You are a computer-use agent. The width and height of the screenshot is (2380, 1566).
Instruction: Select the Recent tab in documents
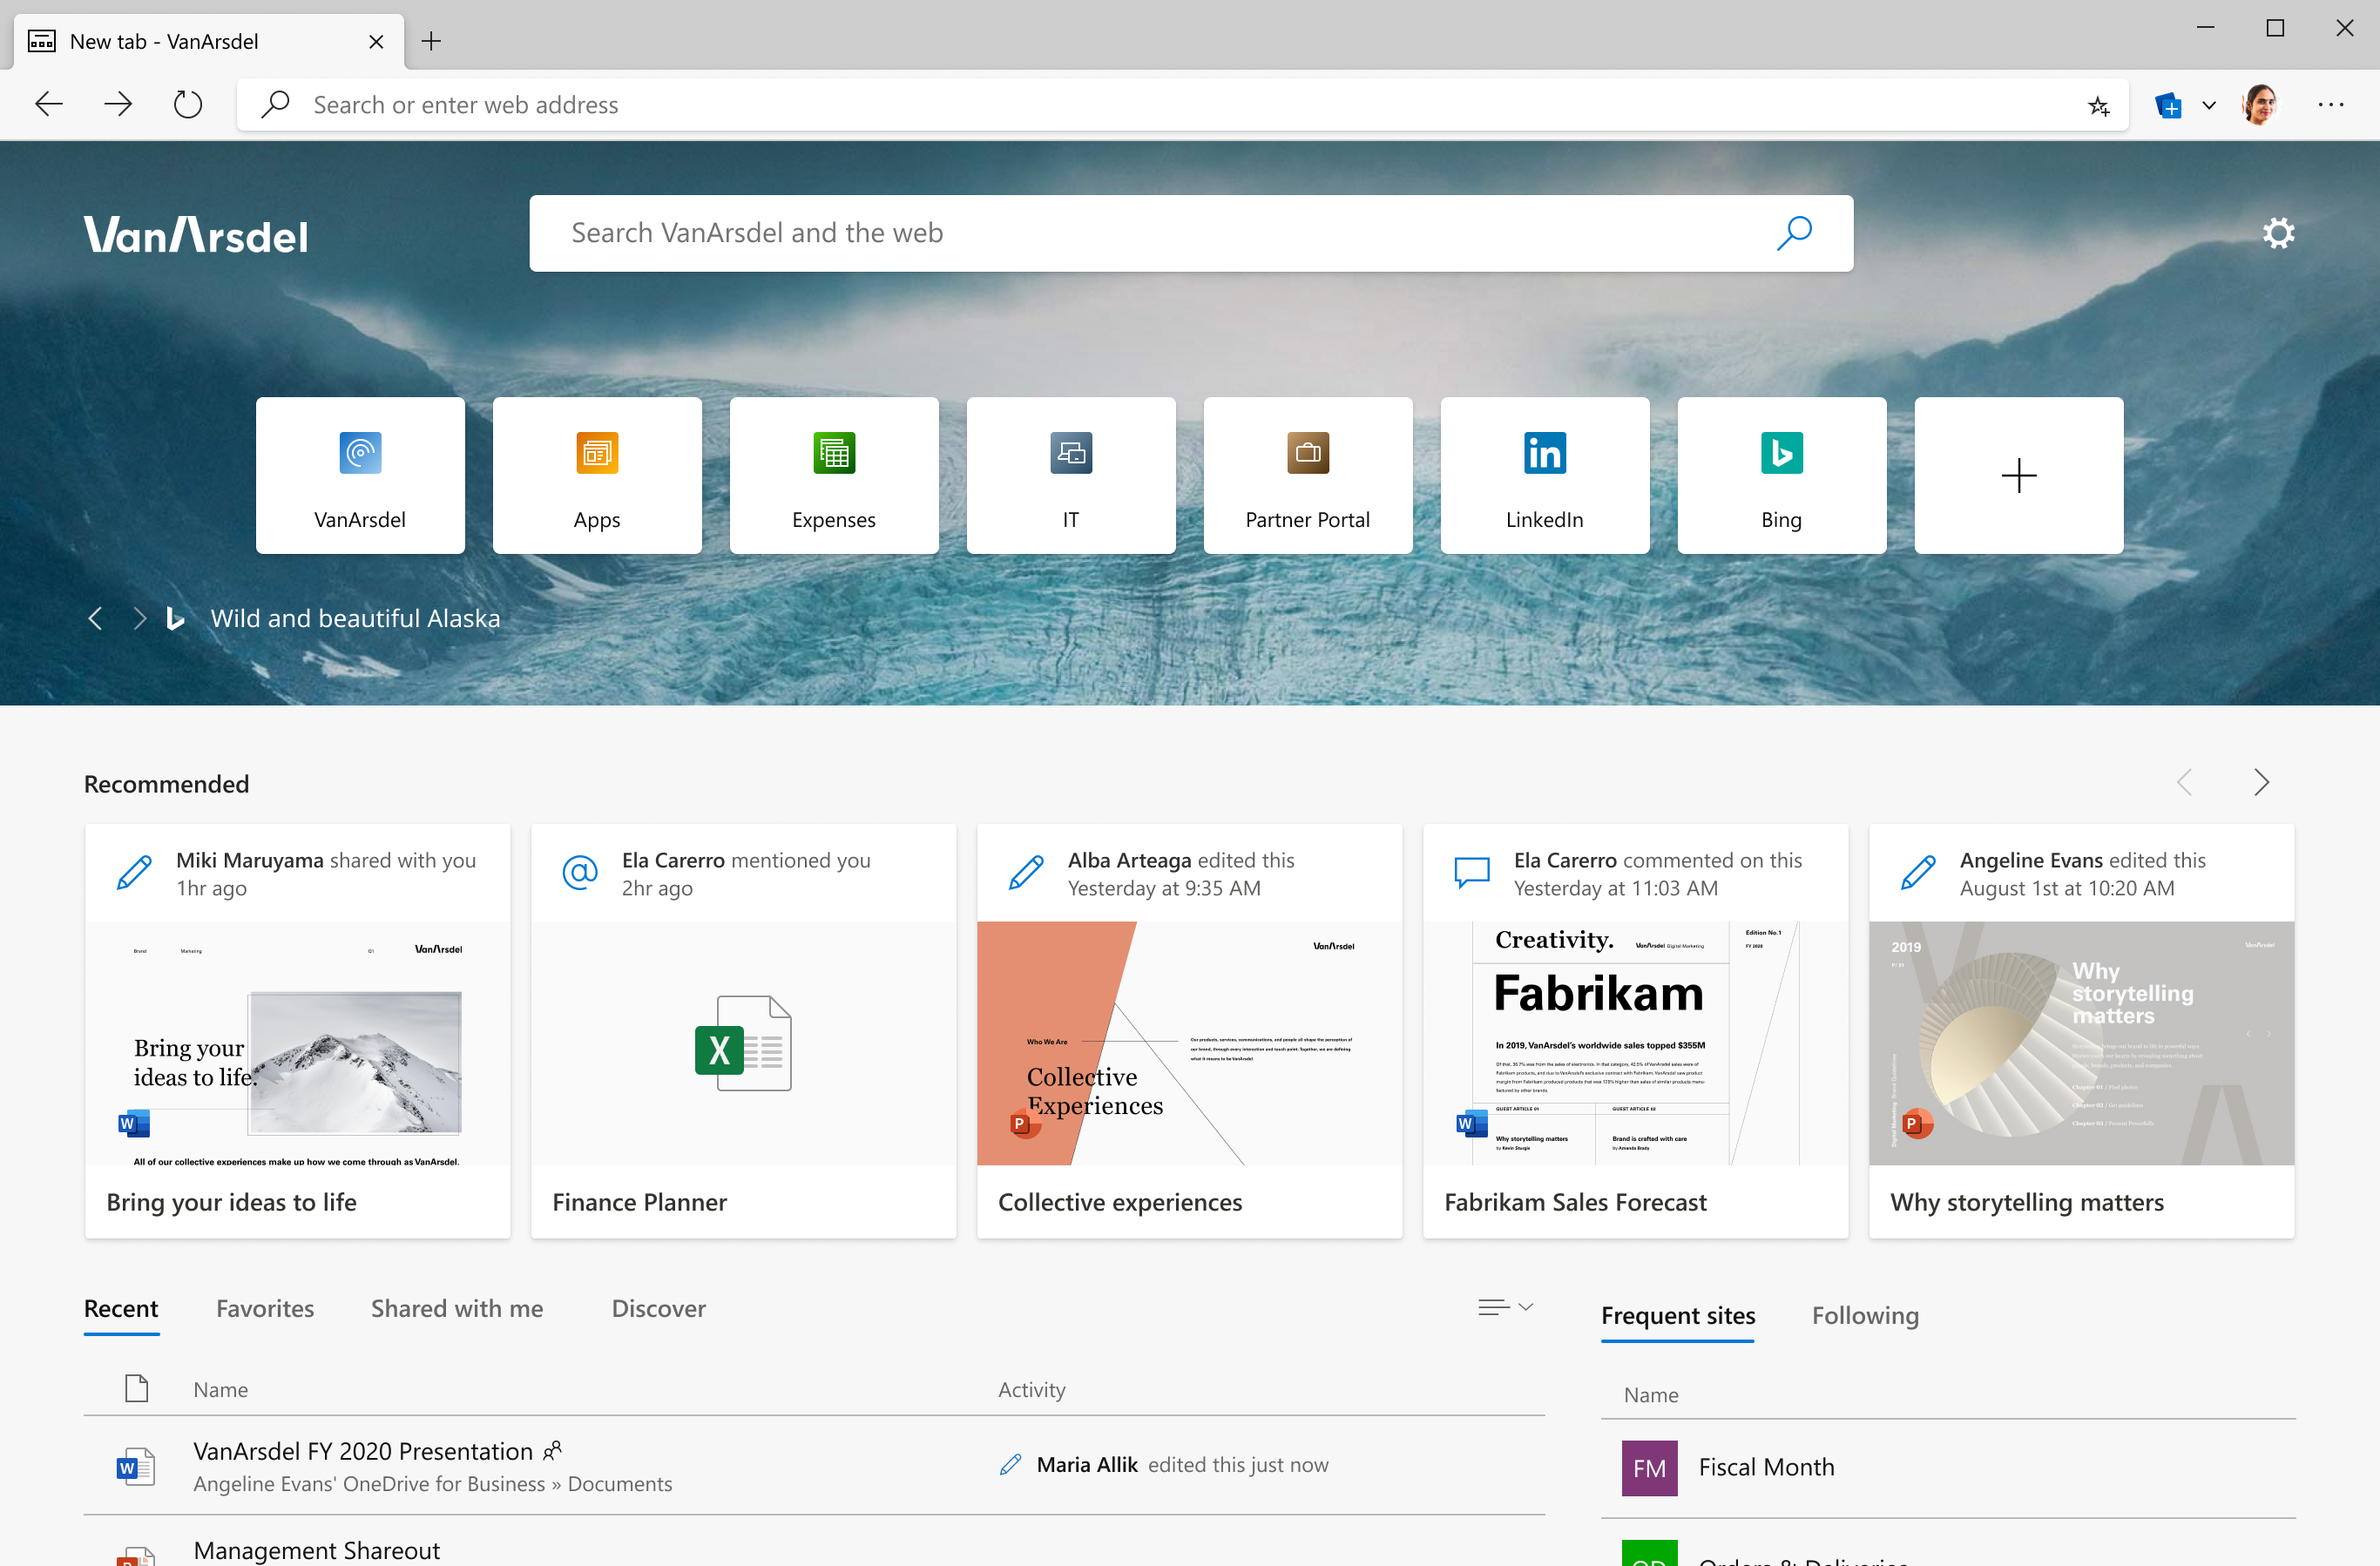pyautogui.click(x=122, y=1307)
